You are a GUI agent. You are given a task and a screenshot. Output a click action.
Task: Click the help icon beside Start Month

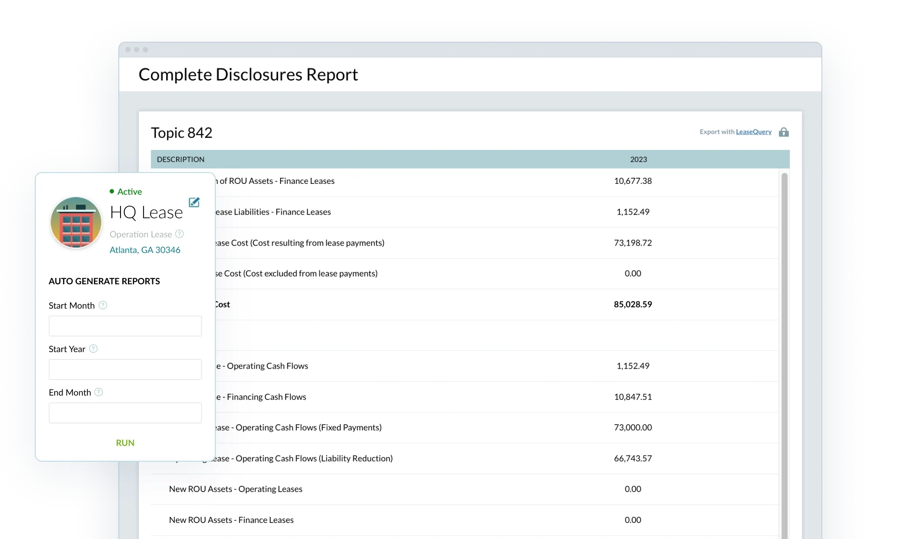pos(103,305)
